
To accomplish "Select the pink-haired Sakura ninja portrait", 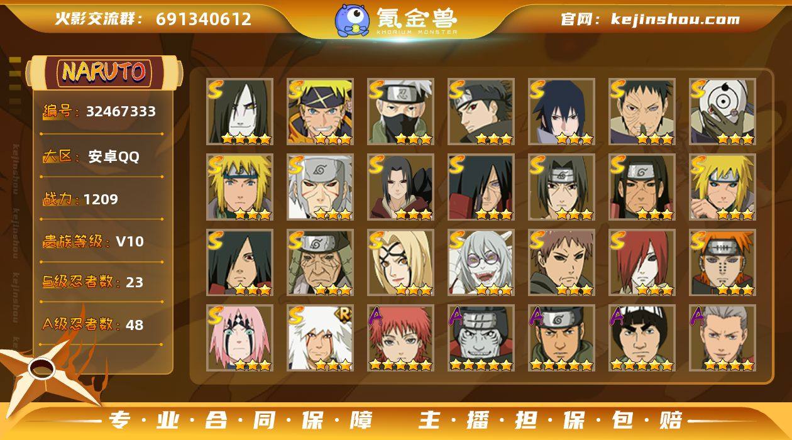I will (240, 338).
